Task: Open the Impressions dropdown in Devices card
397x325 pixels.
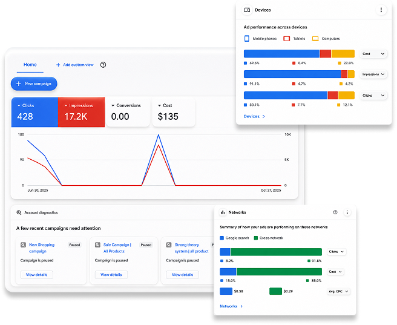Action: coord(373,74)
